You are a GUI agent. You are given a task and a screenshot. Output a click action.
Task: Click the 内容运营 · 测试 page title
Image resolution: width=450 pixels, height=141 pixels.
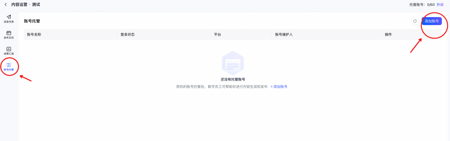[26, 5]
